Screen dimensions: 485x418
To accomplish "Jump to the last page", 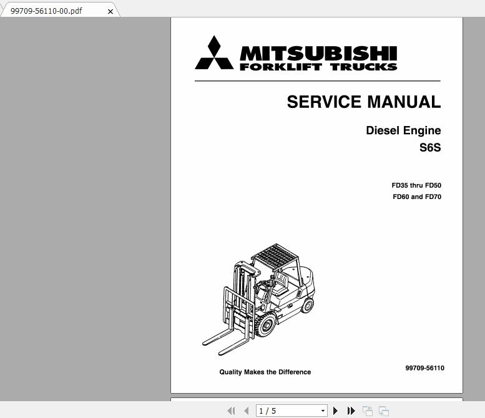I will pyautogui.click(x=351, y=411).
